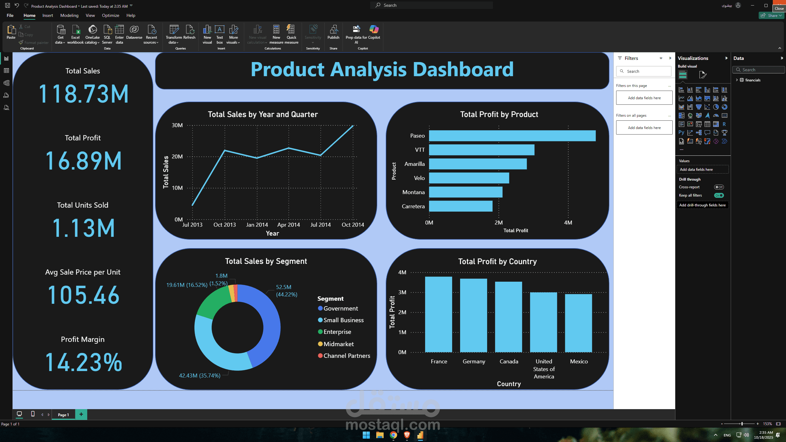786x442 pixels.
Task: Click the zoom slider at bottom right
Action: click(x=742, y=424)
